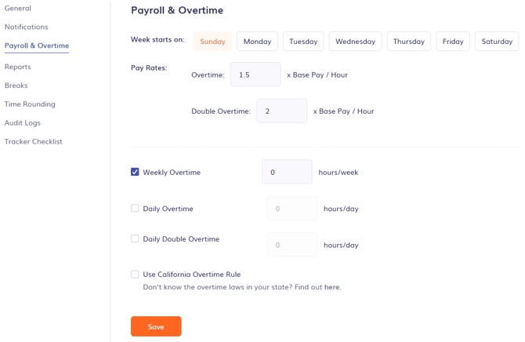This screenshot has height=342, width=525.
Task: Uncheck the Weekly Overtime checkbox
Action: pos(135,172)
